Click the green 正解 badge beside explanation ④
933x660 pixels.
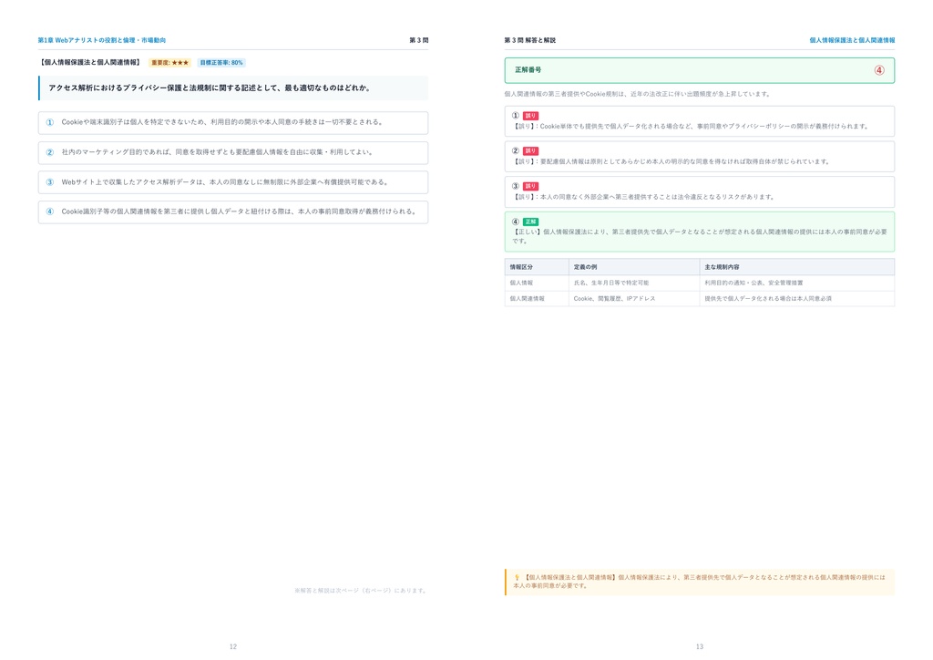[x=530, y=222]
